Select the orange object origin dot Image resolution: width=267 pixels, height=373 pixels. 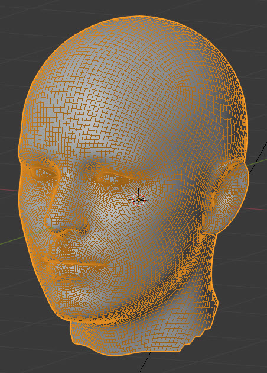tap(139, 200)
